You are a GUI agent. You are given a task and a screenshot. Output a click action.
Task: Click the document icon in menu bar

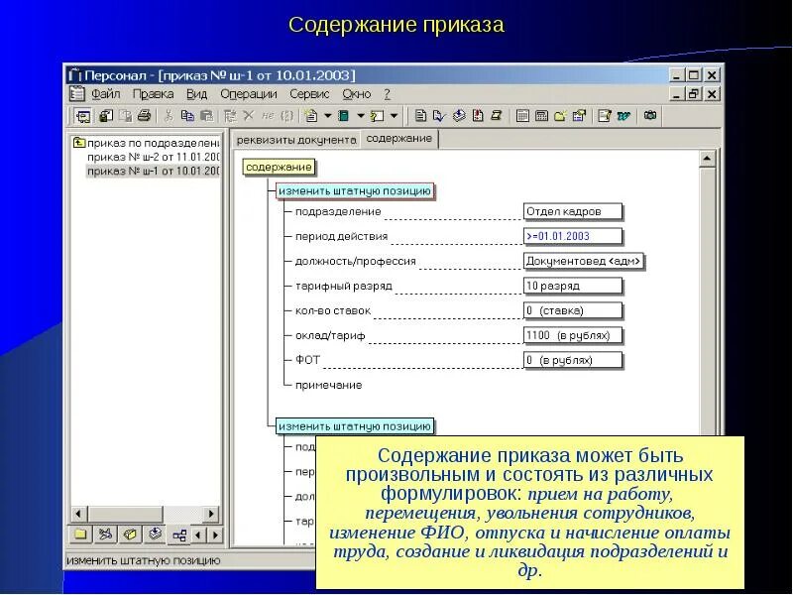pyautogui.click(x=77, y=94)
